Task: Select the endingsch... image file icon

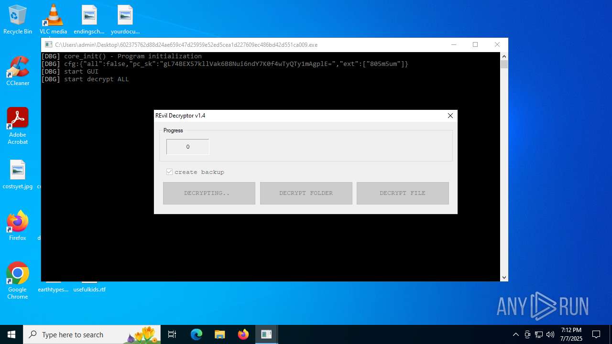Action: pyautogui.click(x=89, y=20)
